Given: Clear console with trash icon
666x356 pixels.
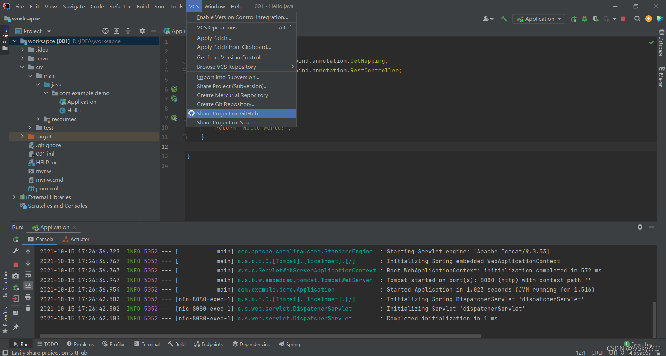Looking at the screenshot, I should coord(28,308).
